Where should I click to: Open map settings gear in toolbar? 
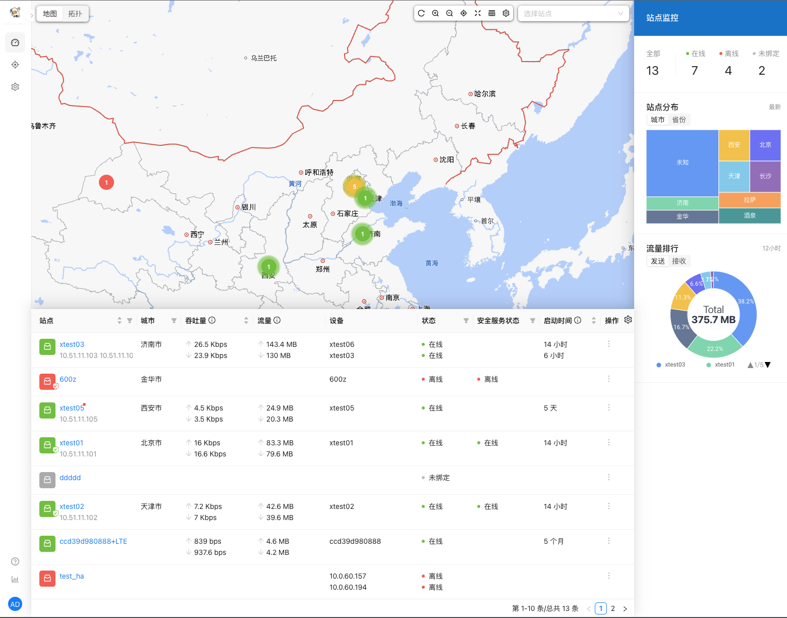click(506, 14)
